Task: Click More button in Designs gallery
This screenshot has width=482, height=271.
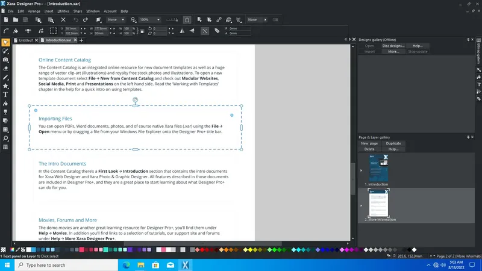Action: point(393,52)
